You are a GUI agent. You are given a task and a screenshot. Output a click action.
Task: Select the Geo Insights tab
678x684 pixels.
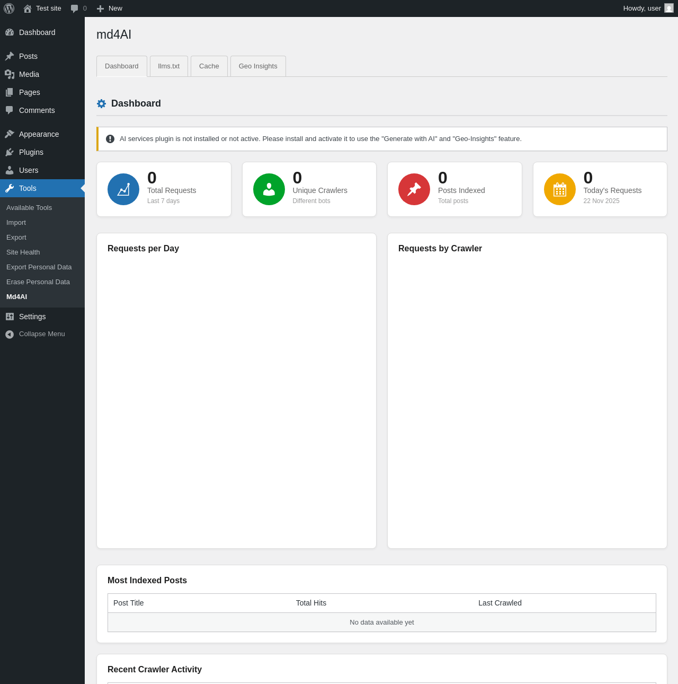tap(258, 66)
